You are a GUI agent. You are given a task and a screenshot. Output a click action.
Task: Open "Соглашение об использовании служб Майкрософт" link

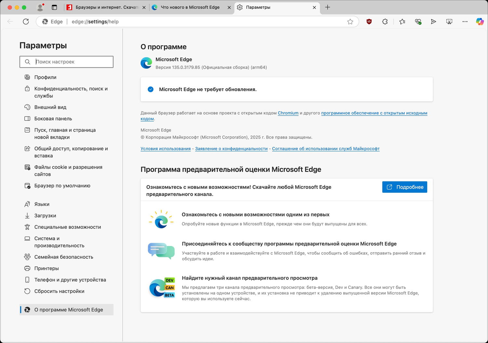click(326, 149)
